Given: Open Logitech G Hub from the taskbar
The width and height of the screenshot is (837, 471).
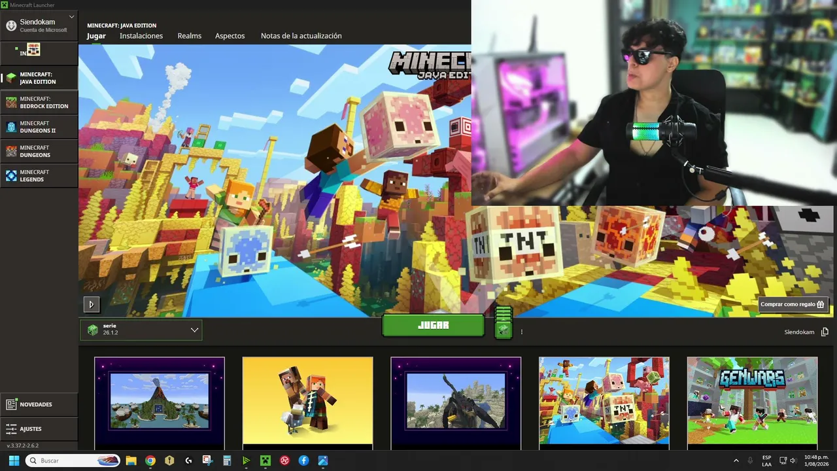Looking at the screenshot, I should (x=188, y=461).
